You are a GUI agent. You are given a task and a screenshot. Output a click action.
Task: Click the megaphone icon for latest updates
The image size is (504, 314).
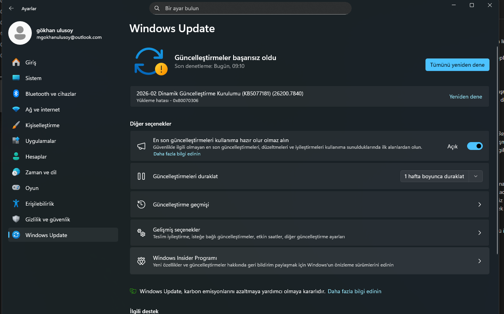(141, 146)
